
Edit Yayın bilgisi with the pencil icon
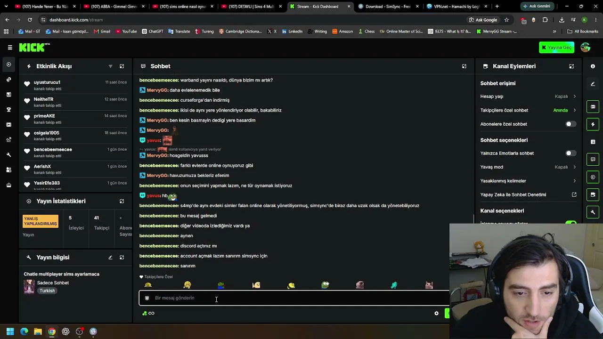[x=110, y=258]
